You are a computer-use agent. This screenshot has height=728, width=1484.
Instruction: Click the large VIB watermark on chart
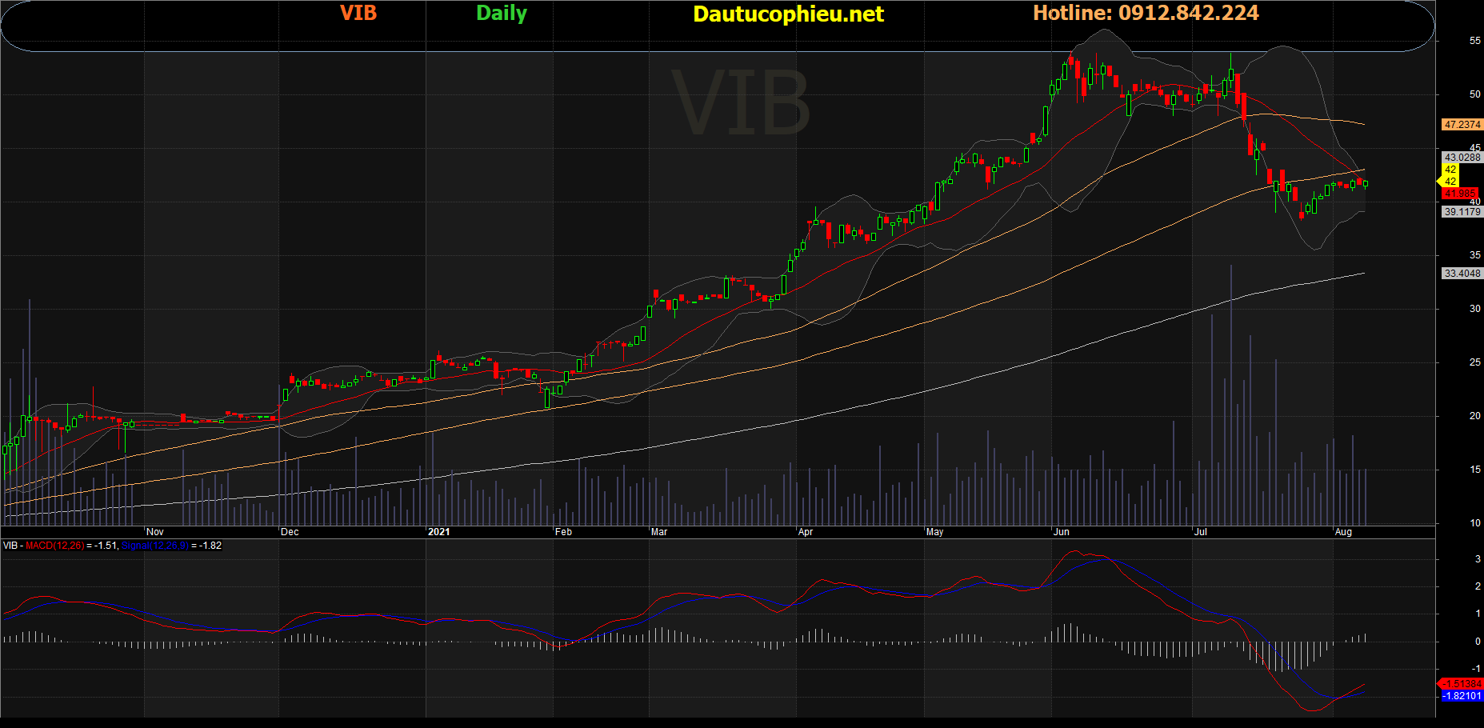740,104
